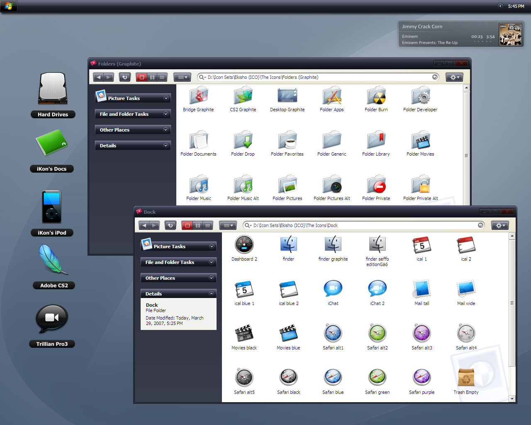The width and height of the screenshot is (531, 425).
Task: Open iKon's iPod desktop icon
Action: 52,207
